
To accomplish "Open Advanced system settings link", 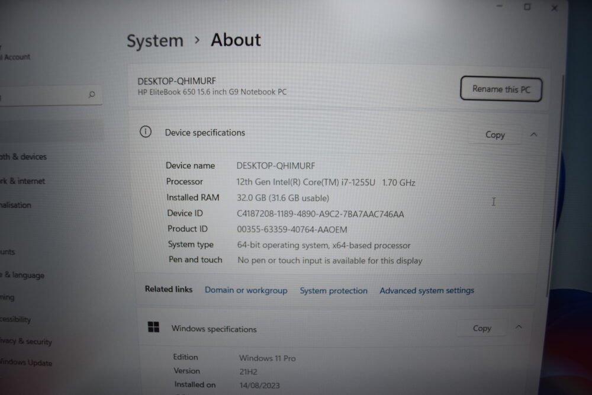I will tap(427, 290).
